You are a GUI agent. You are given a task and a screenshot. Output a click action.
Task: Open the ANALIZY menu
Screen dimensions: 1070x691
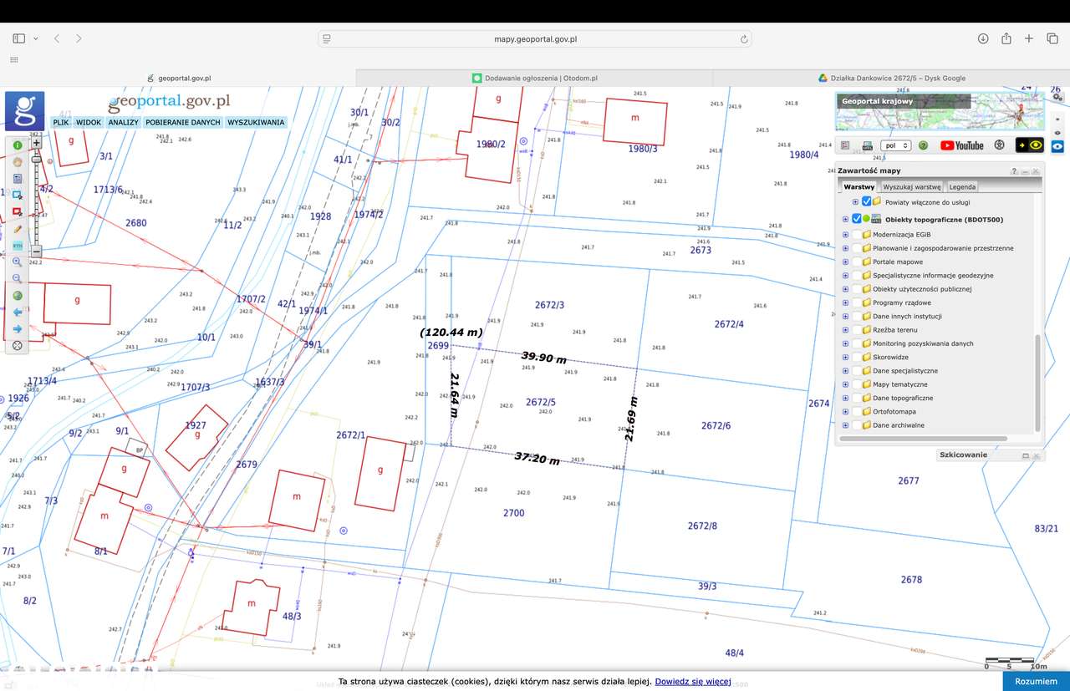pos(123,122)
